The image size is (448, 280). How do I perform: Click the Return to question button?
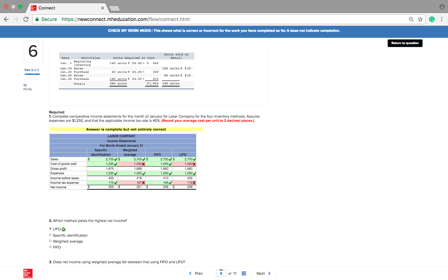point(405,43)
